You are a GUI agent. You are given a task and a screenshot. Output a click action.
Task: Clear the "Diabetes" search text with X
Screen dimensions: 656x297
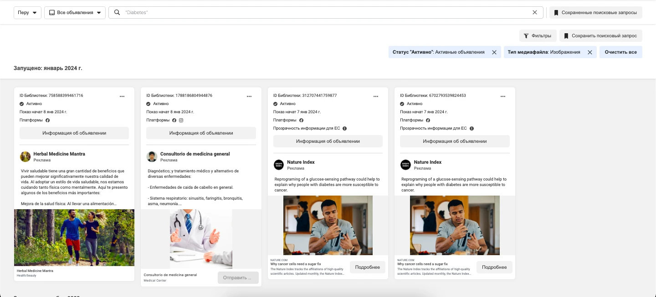tap(535, 12)
